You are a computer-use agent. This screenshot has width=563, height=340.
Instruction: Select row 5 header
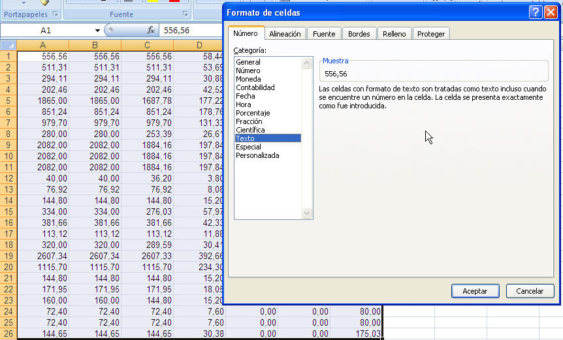[x=8, y=100]
